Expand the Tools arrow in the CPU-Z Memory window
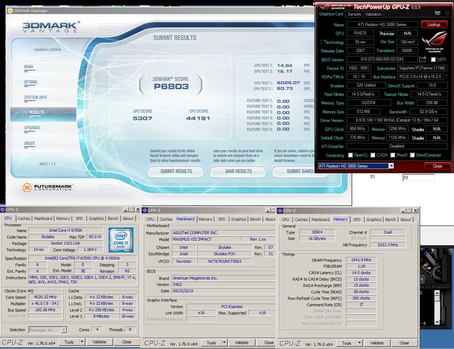Image resolution: width=454 pixels, height=349 pixels. click(359, 343)
